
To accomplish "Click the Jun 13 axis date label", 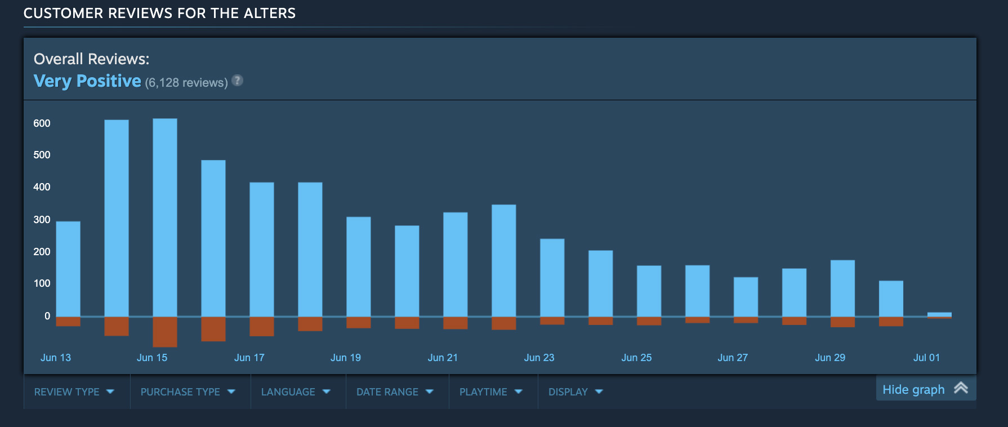I will pos(56,358).
